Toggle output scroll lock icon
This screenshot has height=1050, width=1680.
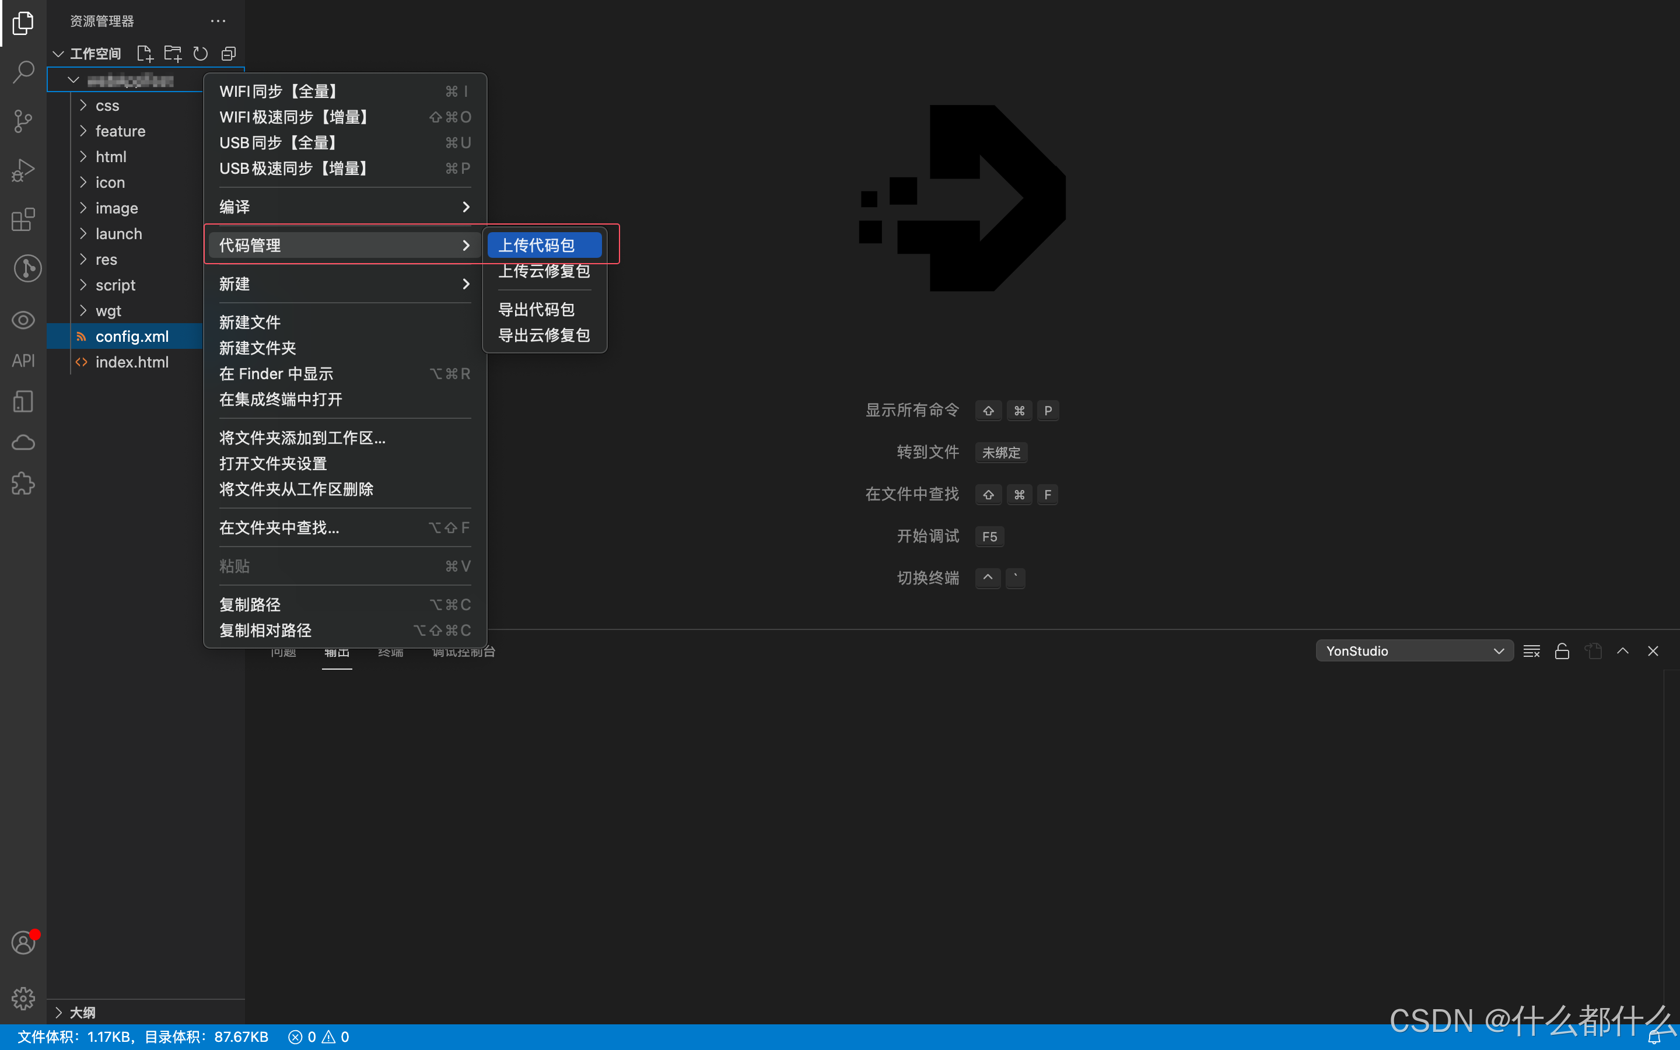click(x=1562, y=650)
